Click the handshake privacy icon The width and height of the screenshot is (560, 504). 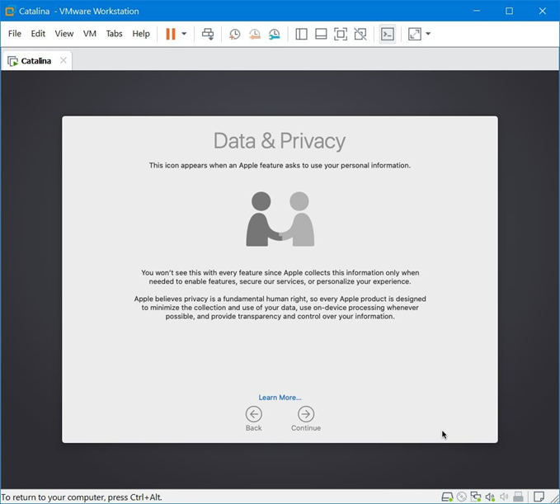click(280, 219)
